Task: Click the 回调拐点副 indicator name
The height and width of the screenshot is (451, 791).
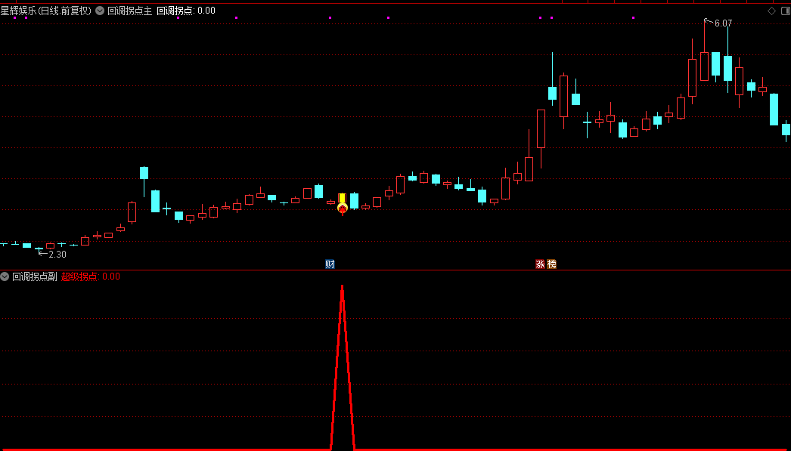Action: point(34,276)
